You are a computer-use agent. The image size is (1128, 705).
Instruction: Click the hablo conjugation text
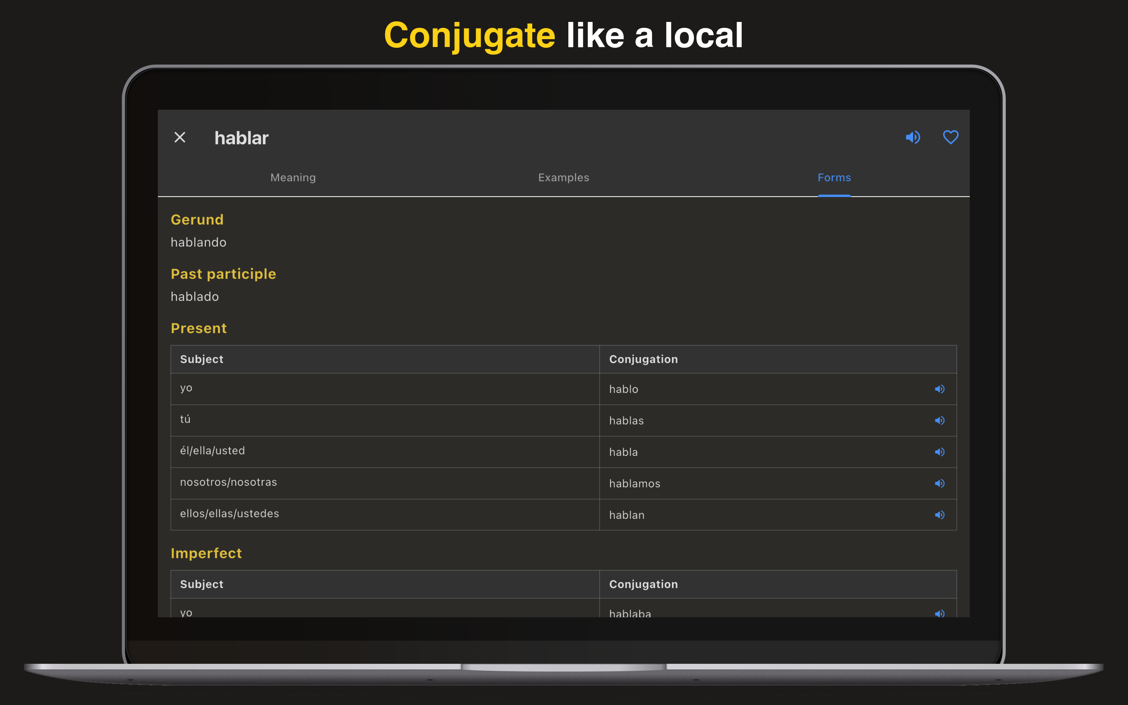point(624,389)
